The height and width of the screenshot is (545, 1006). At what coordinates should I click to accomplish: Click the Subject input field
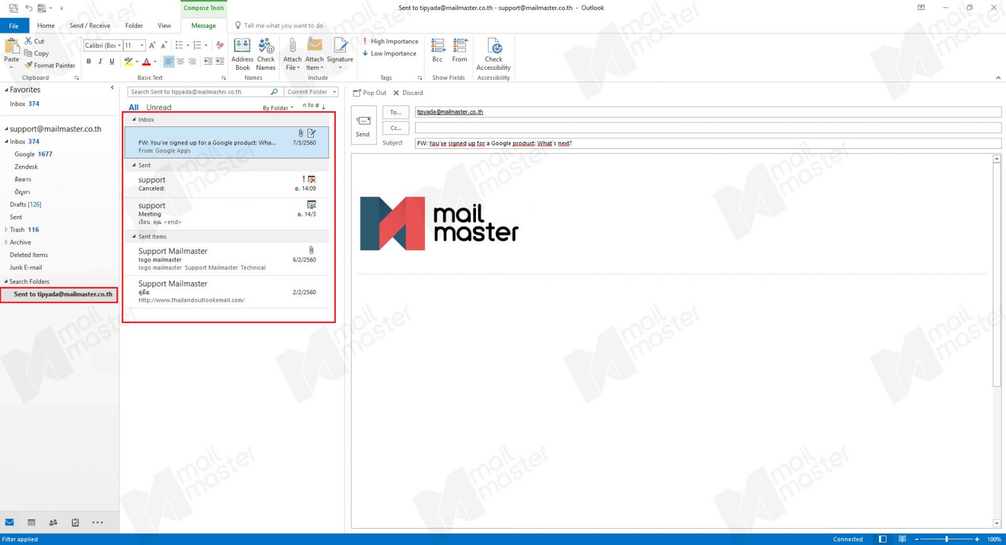(708, 143)
